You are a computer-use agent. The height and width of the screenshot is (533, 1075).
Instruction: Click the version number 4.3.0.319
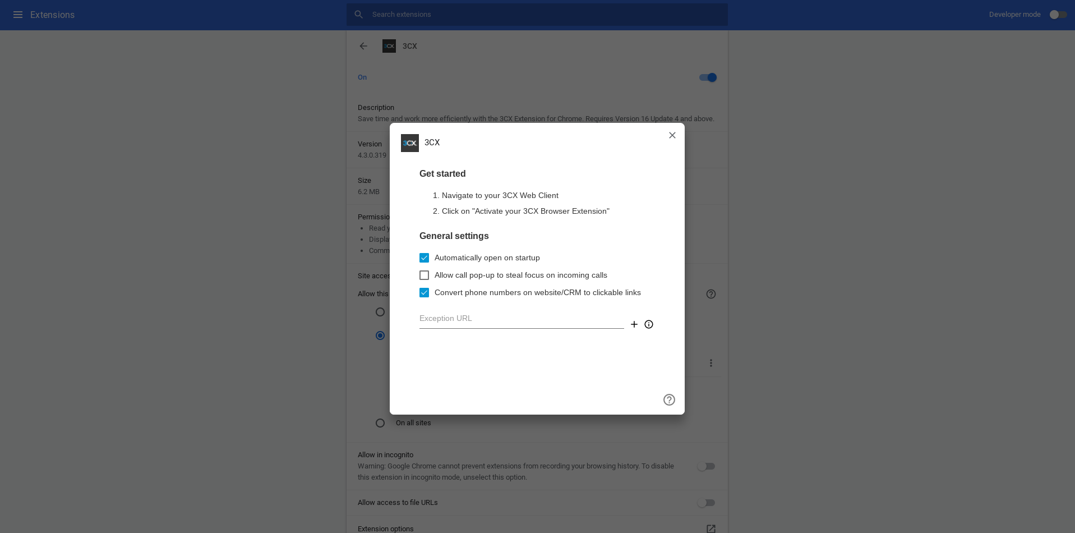point(372,155)
